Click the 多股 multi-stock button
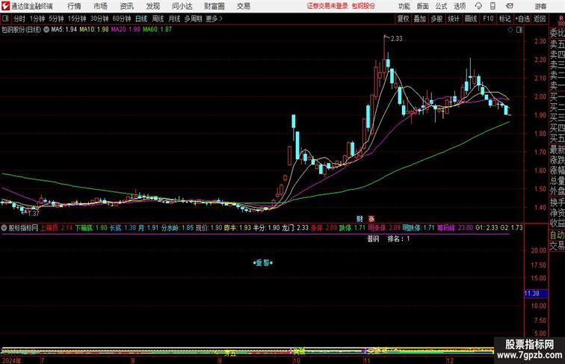Image resolution: width=565 pixels, height=364 pixels. click(x=436, y=19)
